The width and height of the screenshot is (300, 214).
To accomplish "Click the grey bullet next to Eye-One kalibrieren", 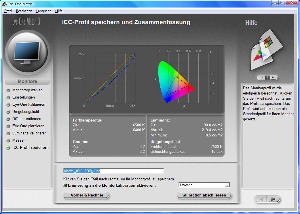I will coord(8,105).
